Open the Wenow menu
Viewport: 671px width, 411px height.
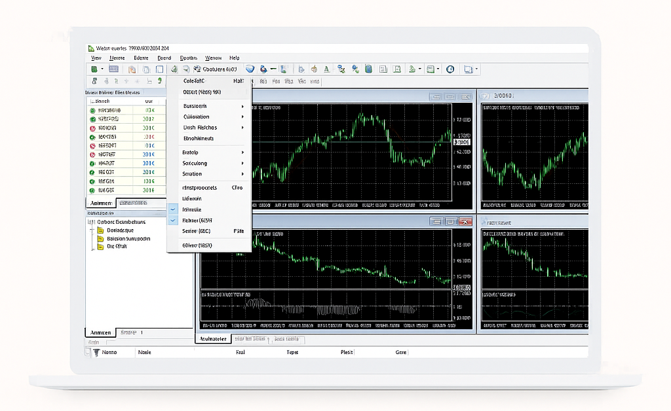click(x=213, y=58)
